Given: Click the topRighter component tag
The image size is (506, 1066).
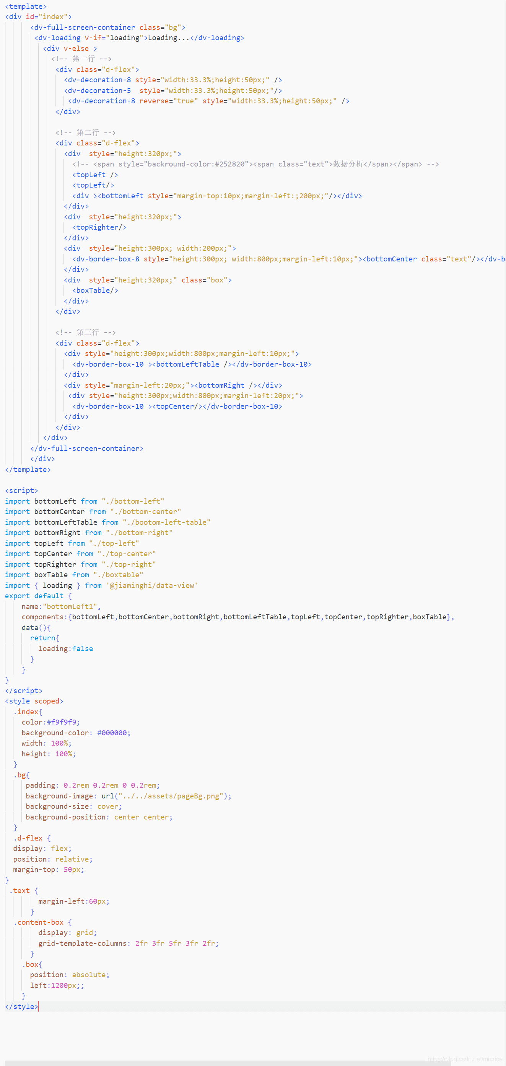Looking at the screenshot, I should [99, 227].
